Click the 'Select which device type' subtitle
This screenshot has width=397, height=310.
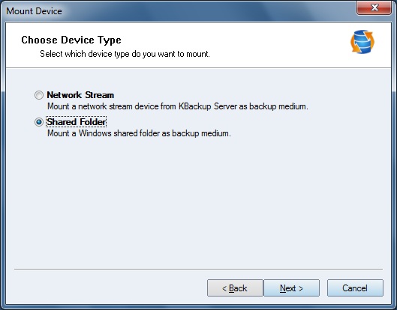click(x=125, y=54)
